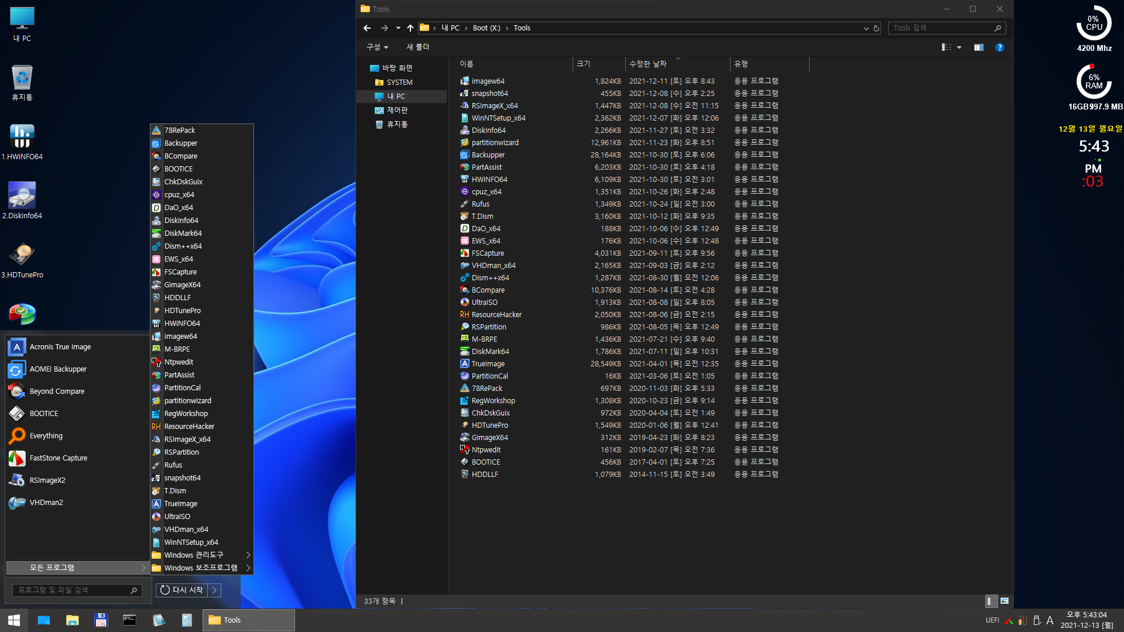Open command prompt icon on taskbar

(x=129, y=620)
